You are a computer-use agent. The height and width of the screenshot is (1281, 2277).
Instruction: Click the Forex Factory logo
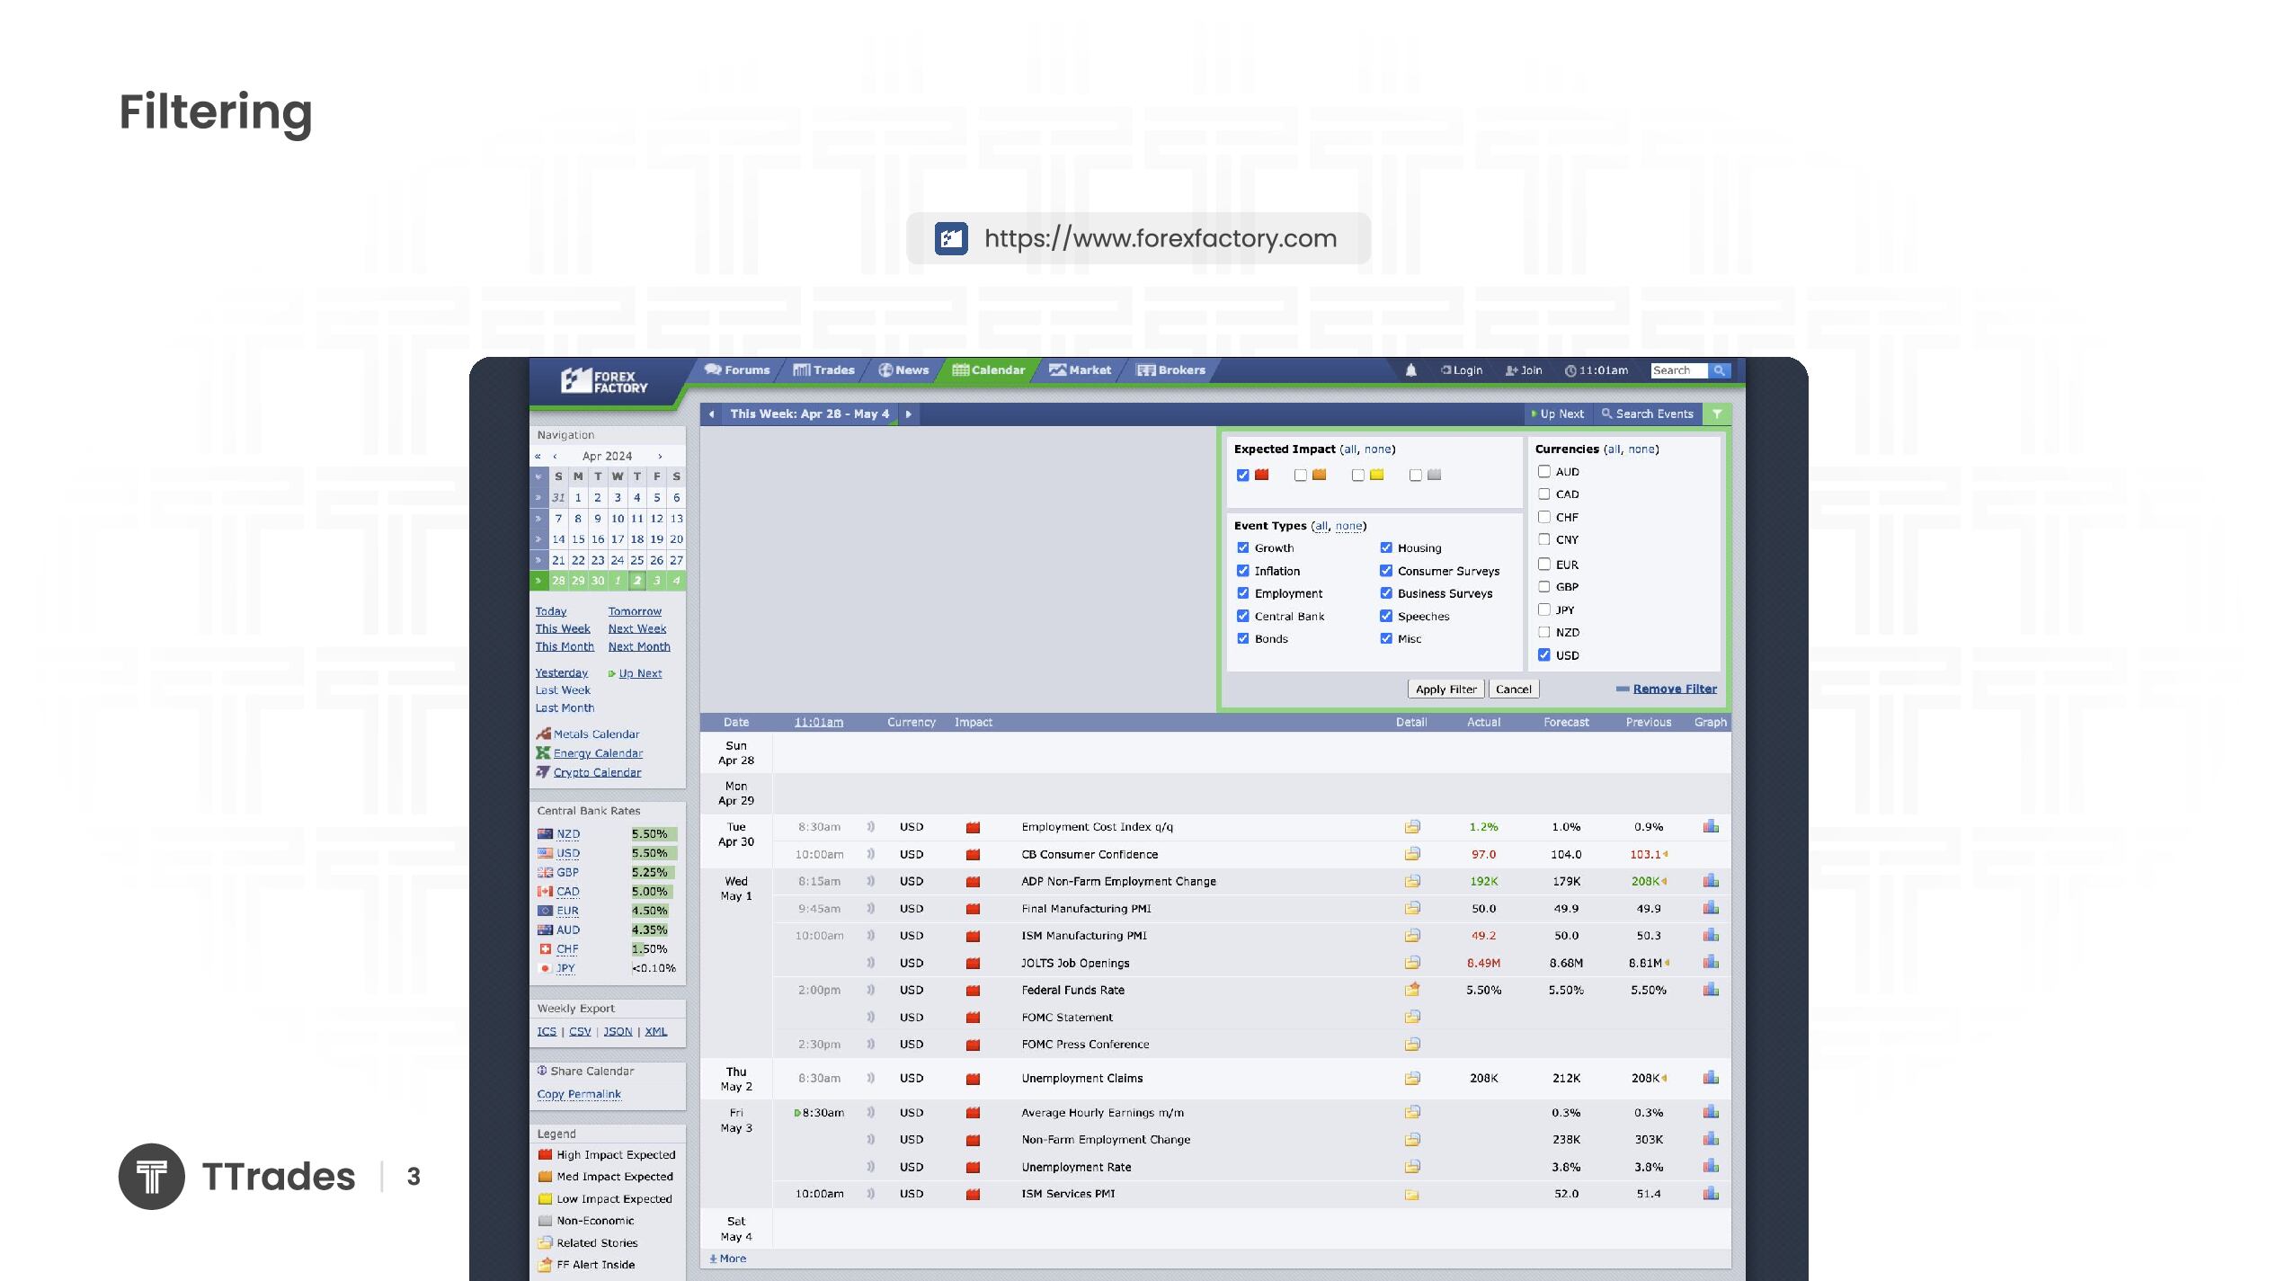[x=604, y=381]
